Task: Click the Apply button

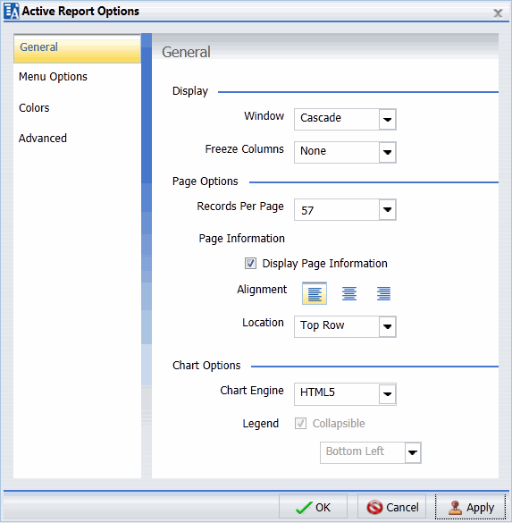Action: (x=470, y=507)
